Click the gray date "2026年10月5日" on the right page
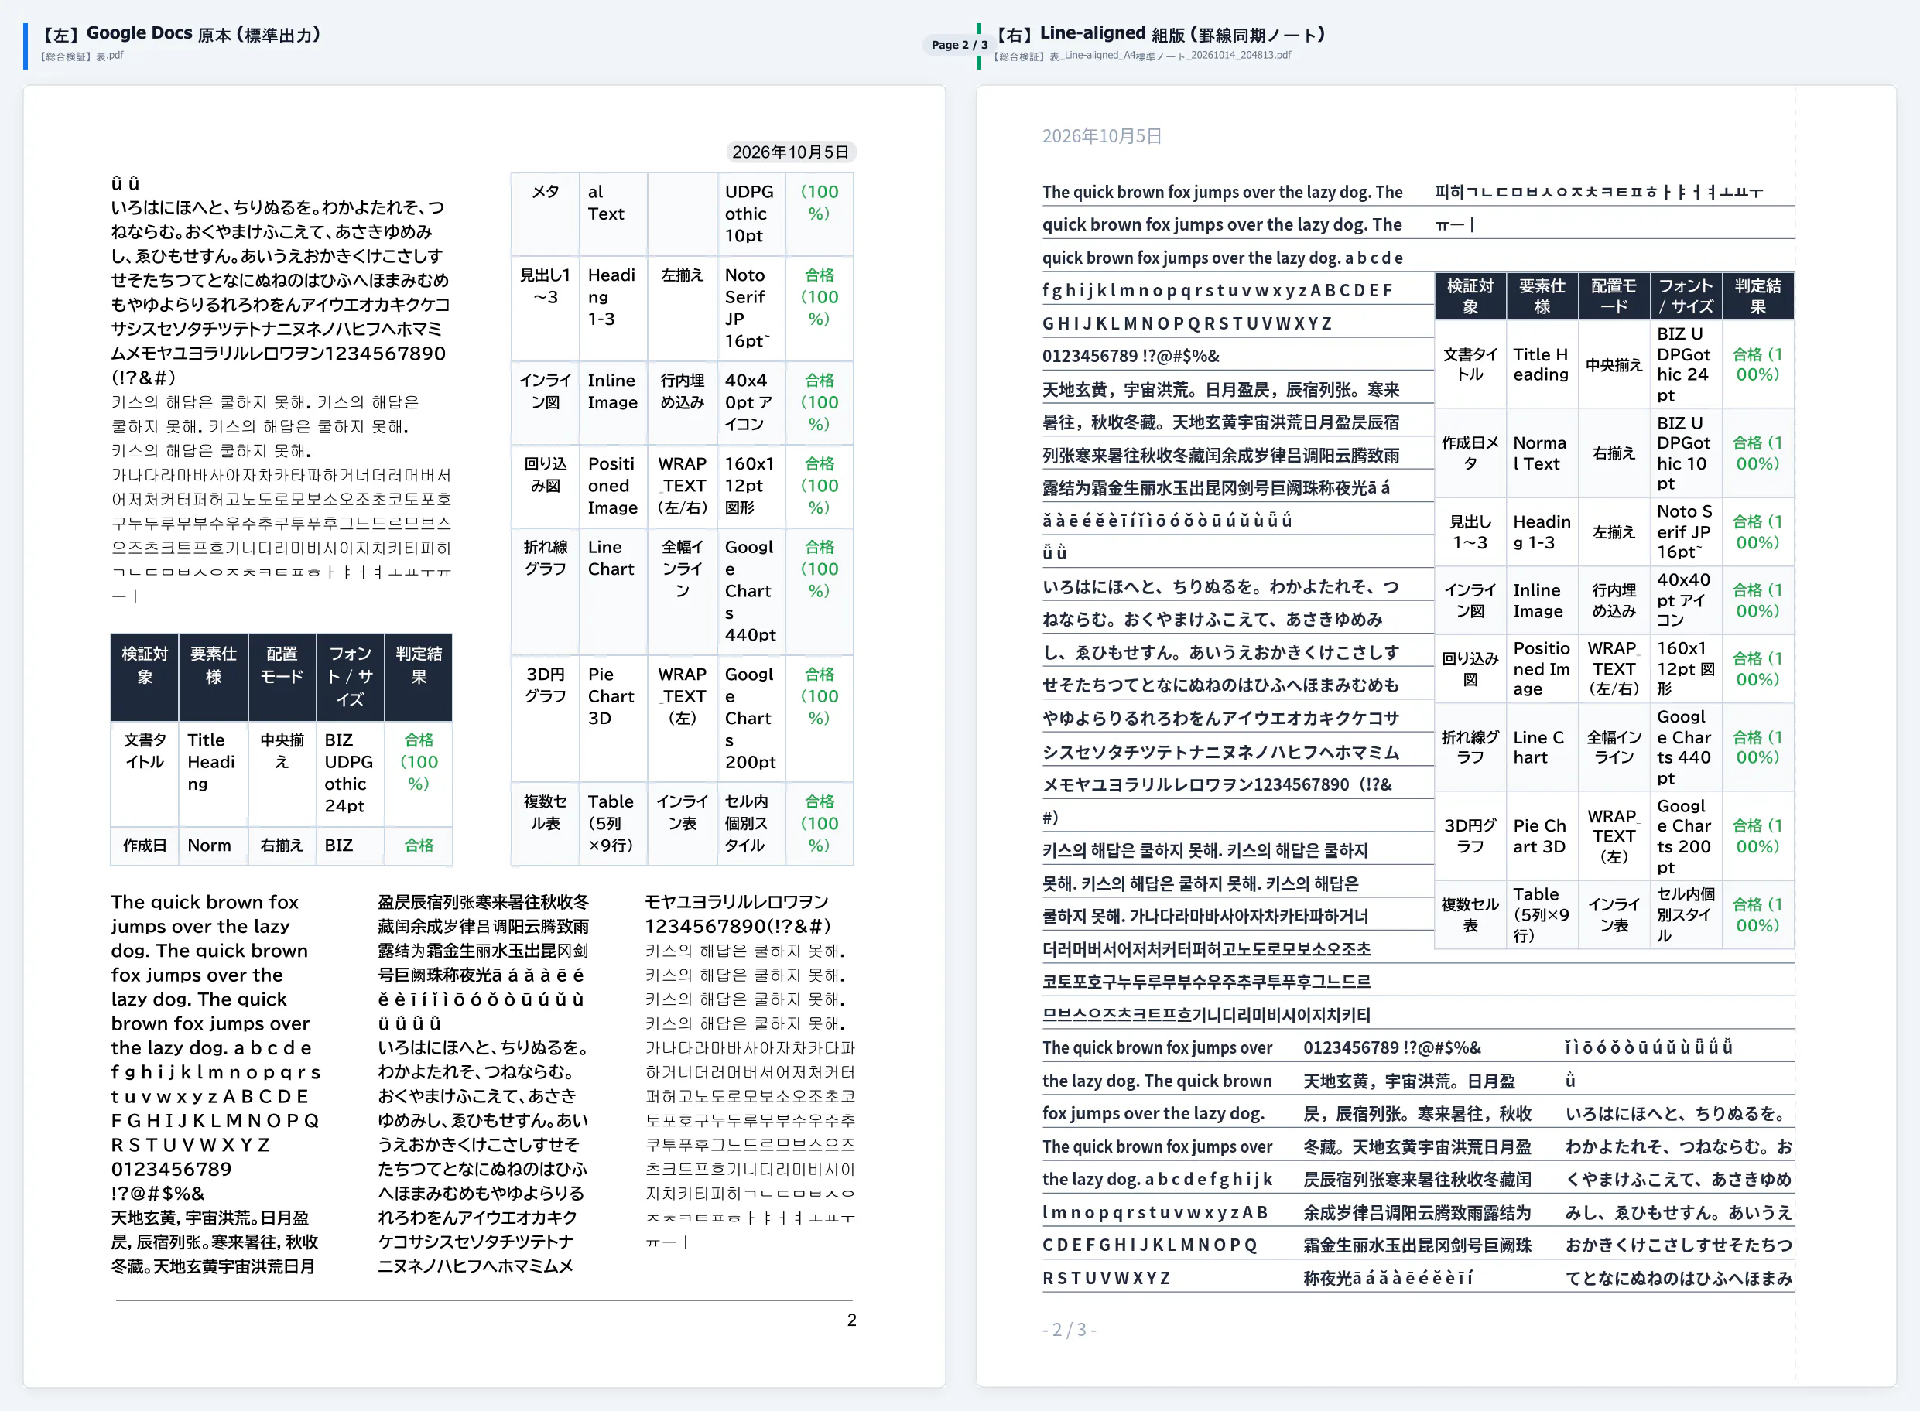 1101,136
